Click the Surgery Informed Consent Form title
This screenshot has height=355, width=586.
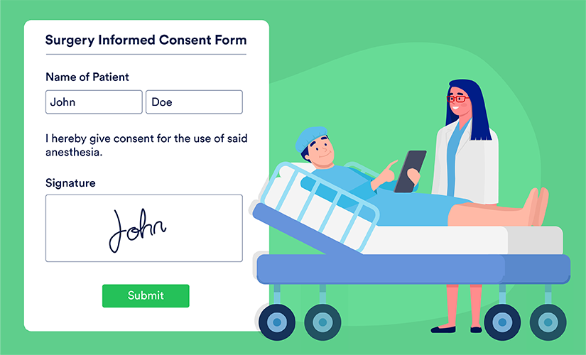click(x=146, y=40)
